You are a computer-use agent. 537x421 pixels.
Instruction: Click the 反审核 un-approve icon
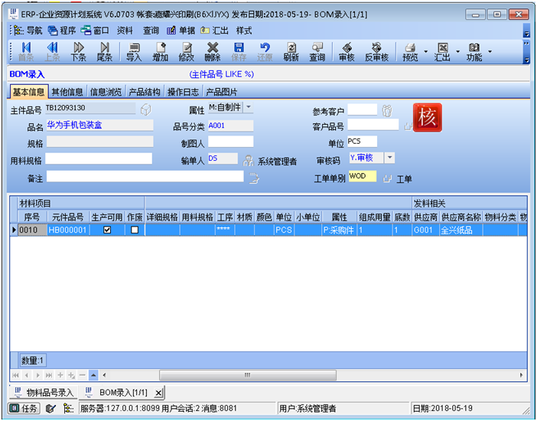[376, 51]
